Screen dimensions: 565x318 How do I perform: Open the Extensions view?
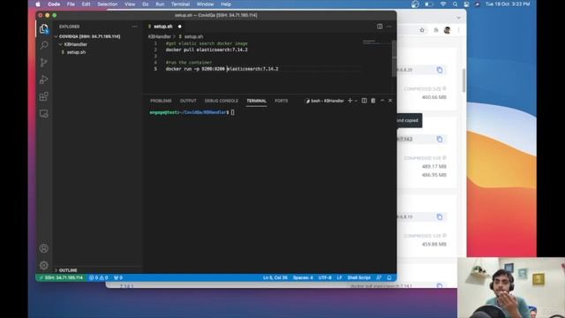[44, 96]
